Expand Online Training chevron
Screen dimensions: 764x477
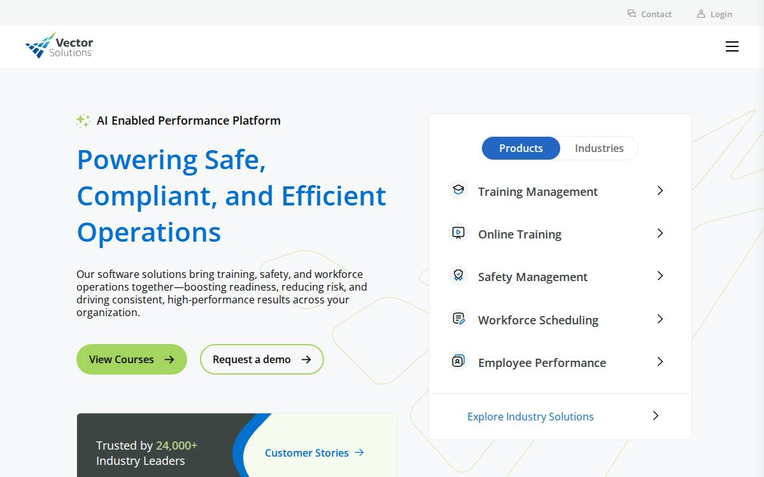tap(660, 233)
